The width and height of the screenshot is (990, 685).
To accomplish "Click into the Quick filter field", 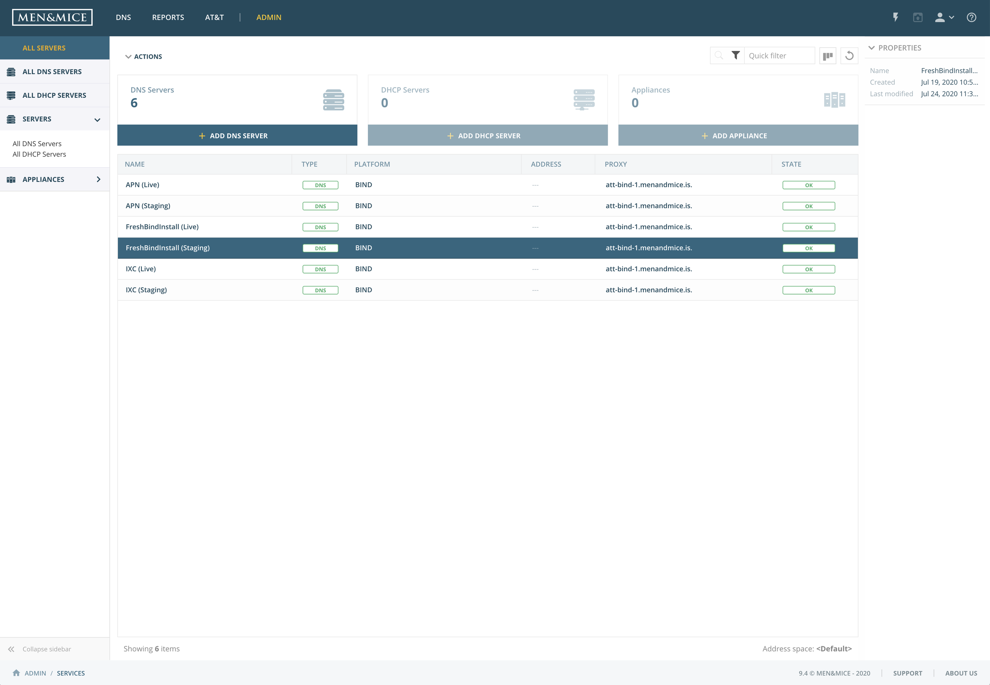I will click(779, 56).
